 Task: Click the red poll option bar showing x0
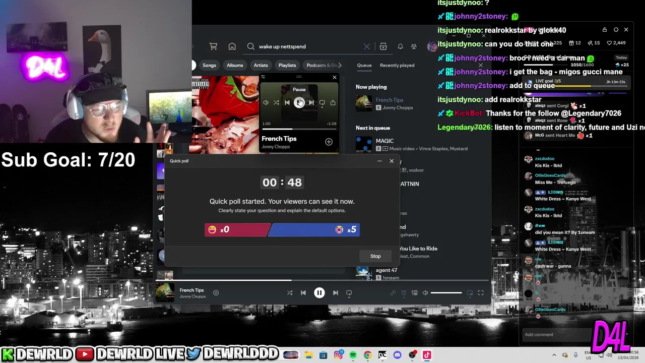click(237, 230)
